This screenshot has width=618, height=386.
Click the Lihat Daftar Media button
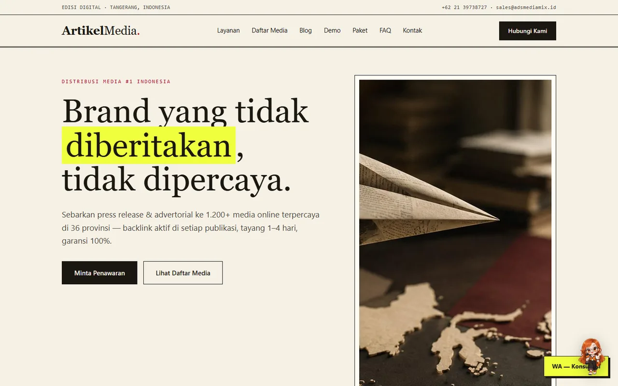183,273
